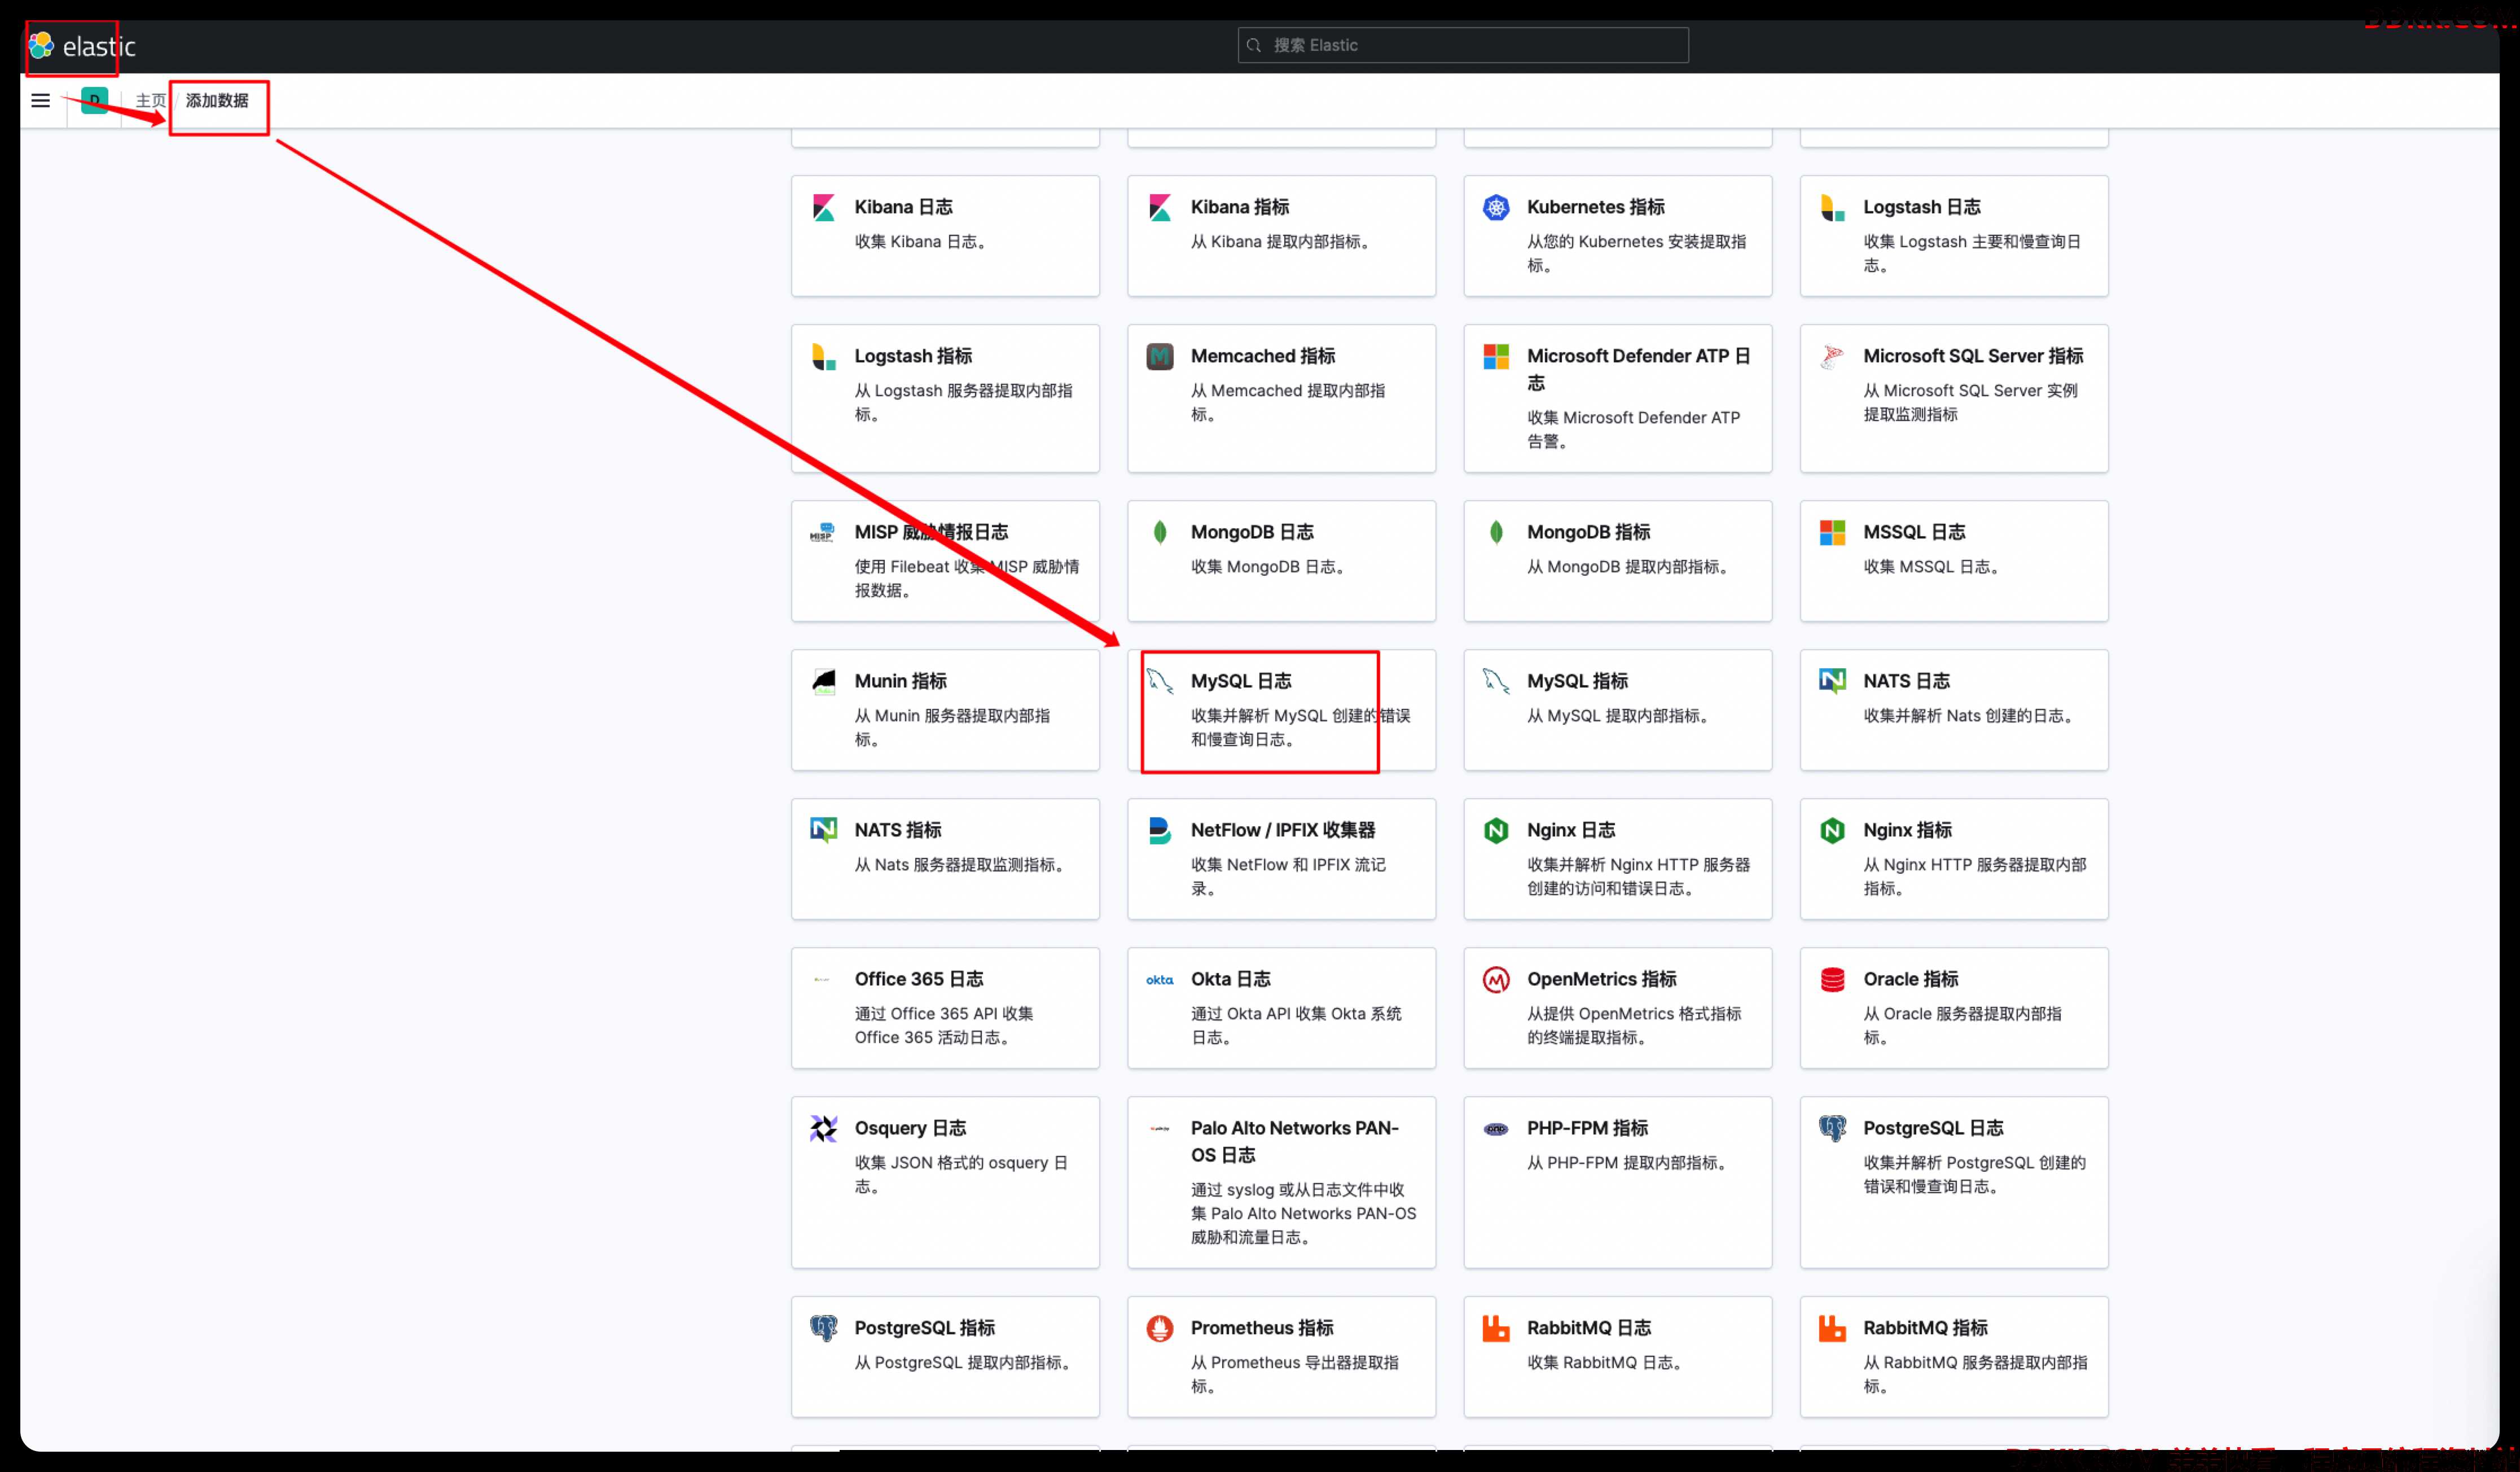The width and height of the screenshot is (2520, 1472).
Task: Click text 收集 MongoDB 日志。
Action: click(1270, 567)
